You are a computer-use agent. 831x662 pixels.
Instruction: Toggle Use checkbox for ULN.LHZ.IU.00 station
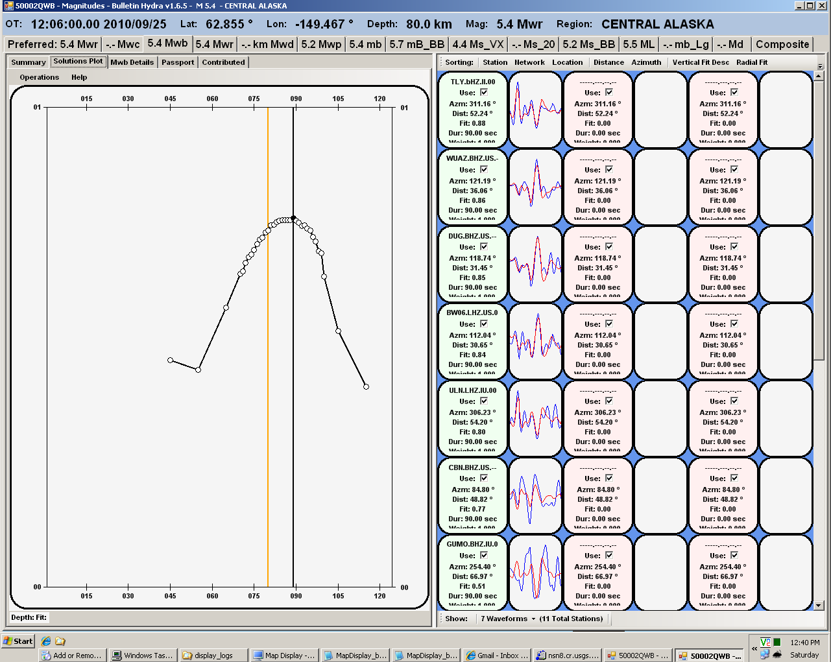[x=484, y=401]
